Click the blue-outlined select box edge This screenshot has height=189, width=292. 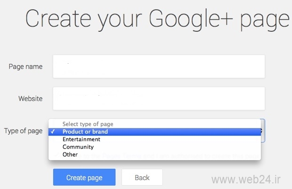point(263,131)
